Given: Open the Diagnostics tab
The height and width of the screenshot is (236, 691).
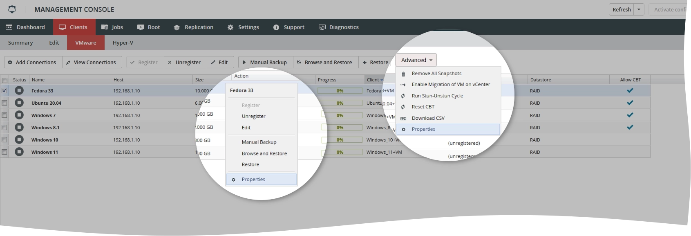Looking at the screenshot, I should (x=339, y=27).
